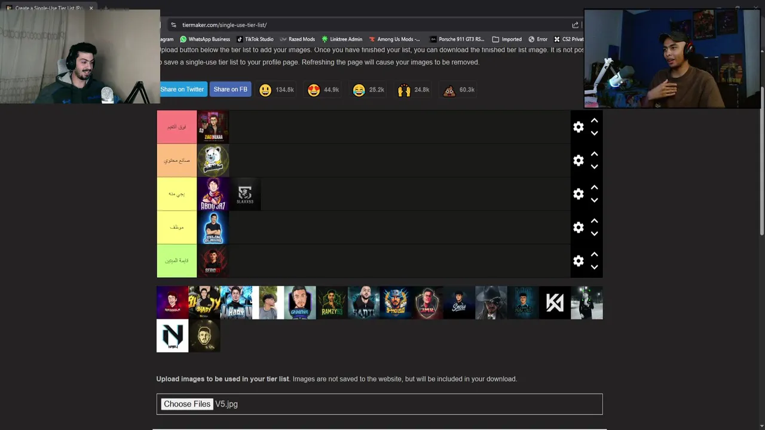Move the fourth yellow tier row down
The height and width of the screenshot is (430, 765).
[x=594, y=234]
